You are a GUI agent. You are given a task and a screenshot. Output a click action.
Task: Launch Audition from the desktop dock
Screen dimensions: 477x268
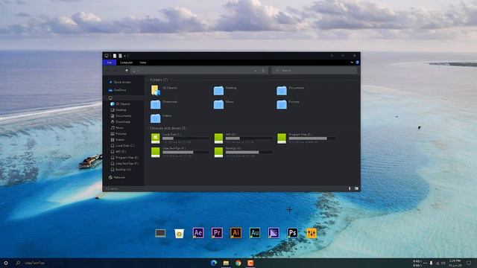click(x=255, y=233)
